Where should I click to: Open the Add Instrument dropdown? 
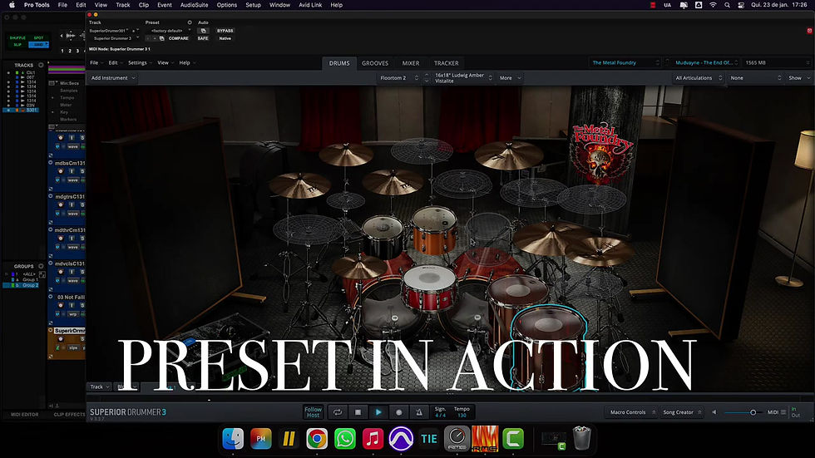pyautogui.click(x=113, y=78)
